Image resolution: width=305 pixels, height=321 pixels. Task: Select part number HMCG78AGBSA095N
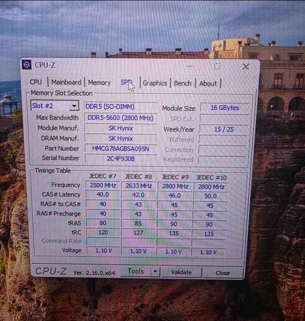[121, 148]
